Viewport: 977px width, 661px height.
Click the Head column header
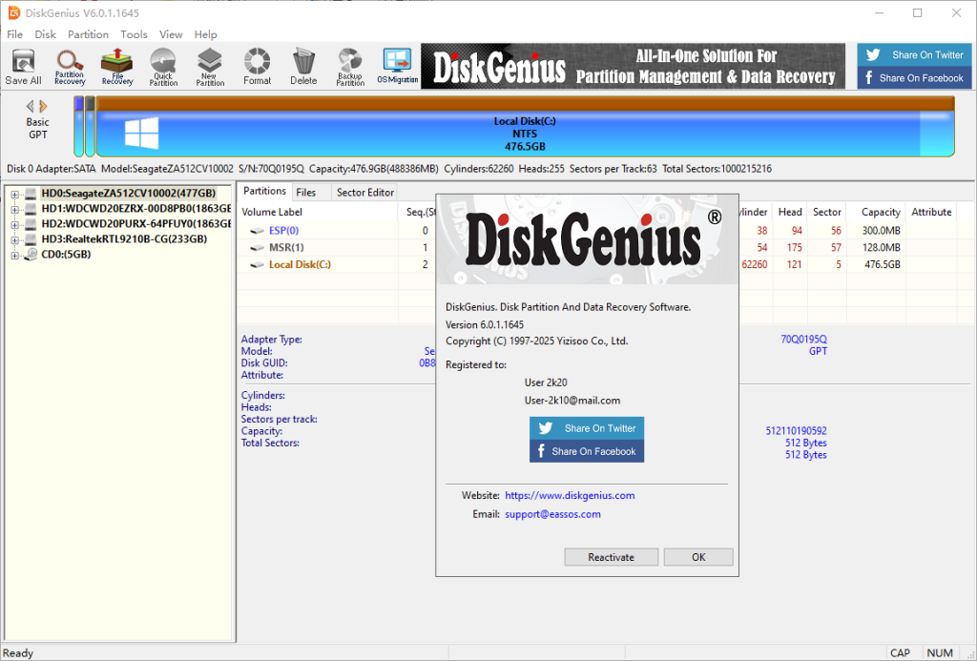click(789, 212)
